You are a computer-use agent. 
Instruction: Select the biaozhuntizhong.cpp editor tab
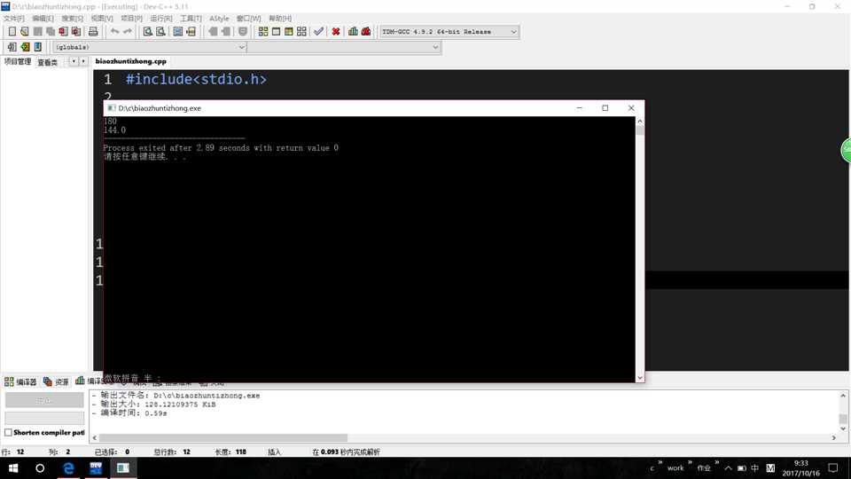131,61
